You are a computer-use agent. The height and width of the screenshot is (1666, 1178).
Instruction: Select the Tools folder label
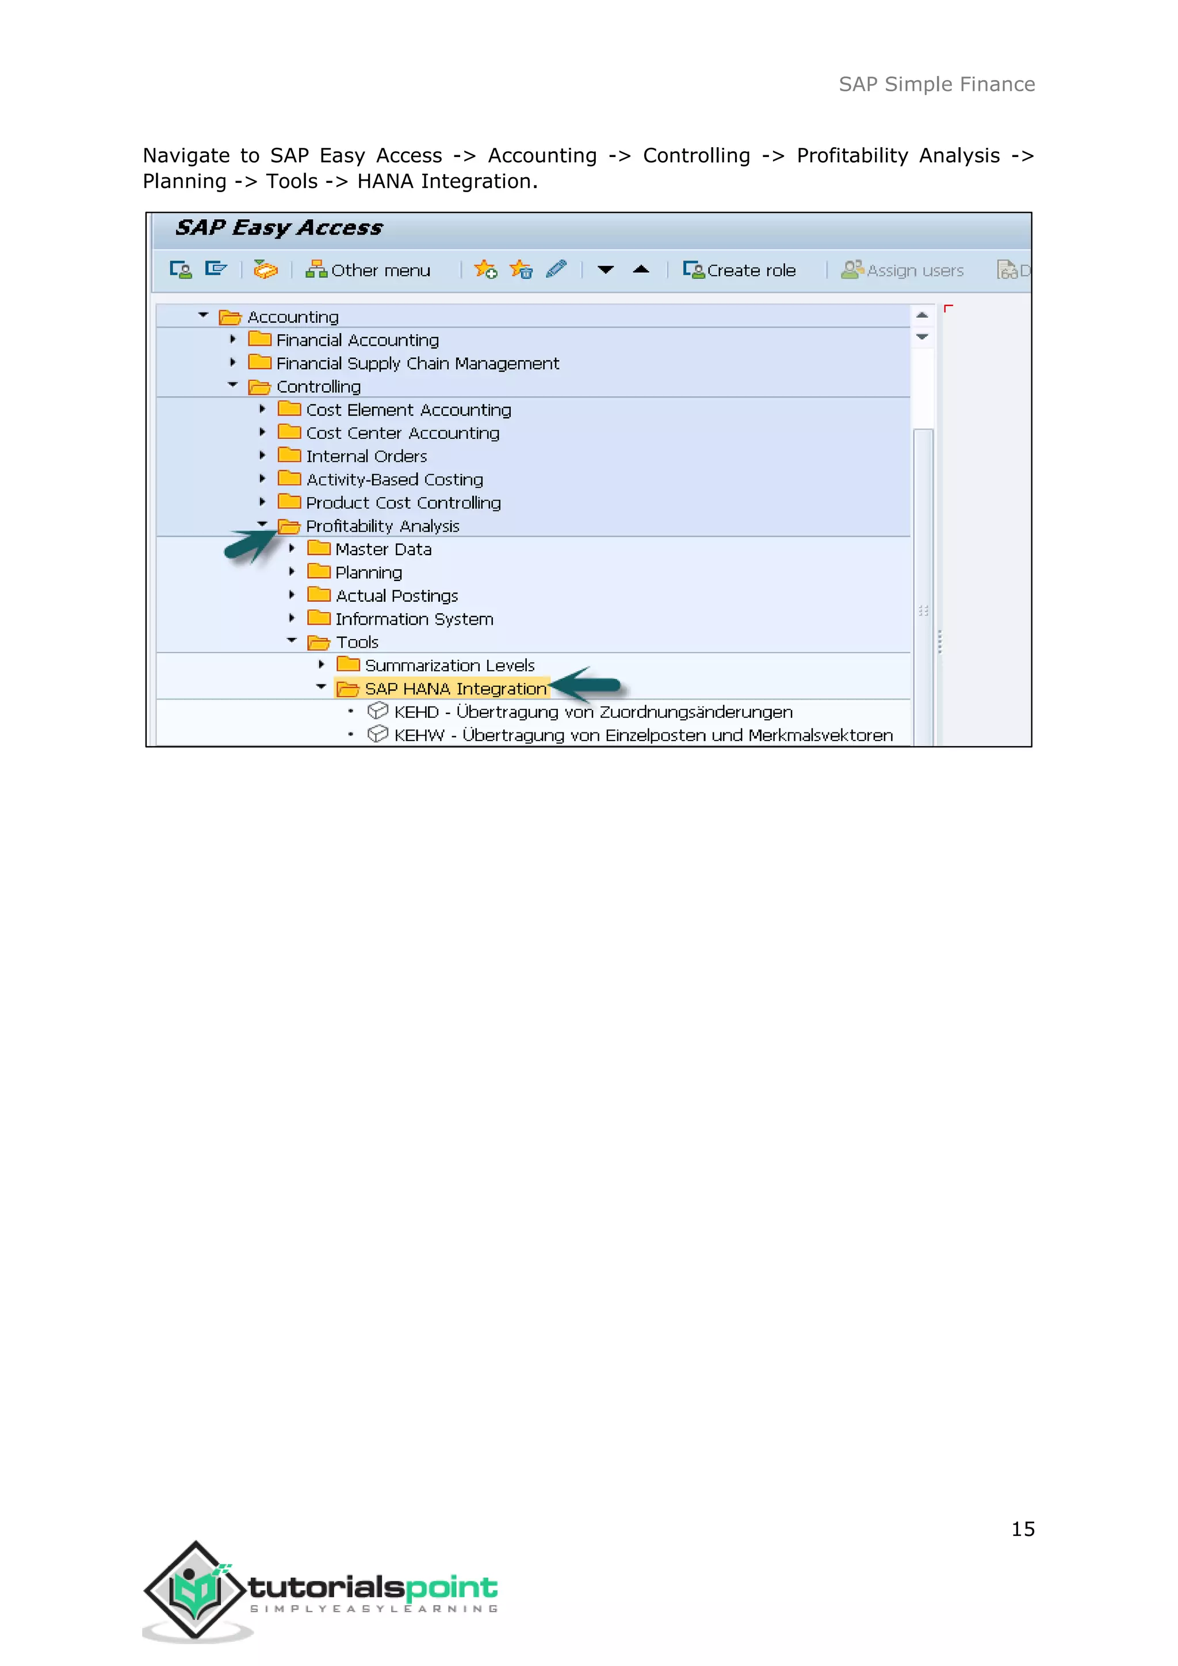(x=357, y=642)
